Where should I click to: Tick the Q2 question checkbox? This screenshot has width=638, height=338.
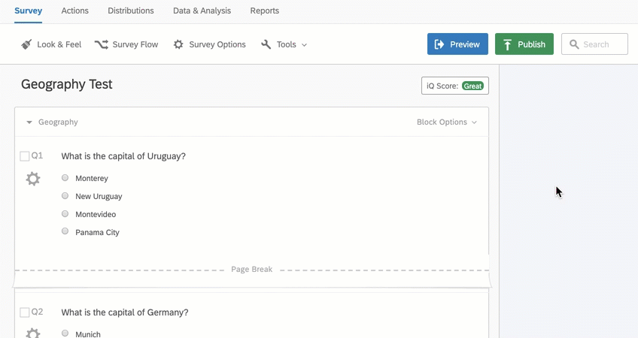pyautogui.click(x=24, y=312)
